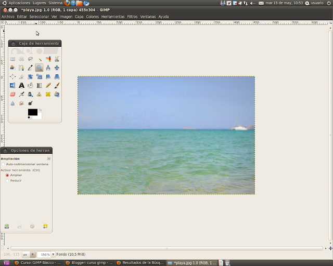333x266 pixels.
Task: Open taskbar item Blogger: curso gimp
Action: pos(89,263)
